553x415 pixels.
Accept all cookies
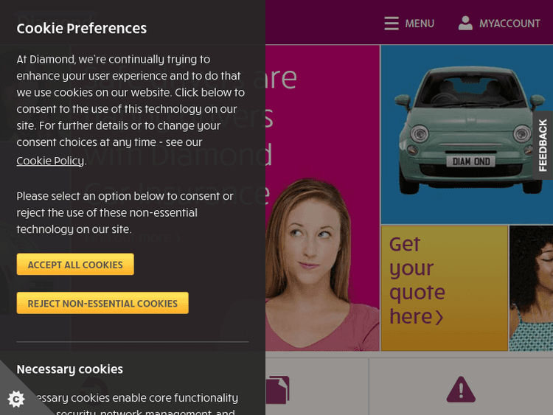coord(75,265)
